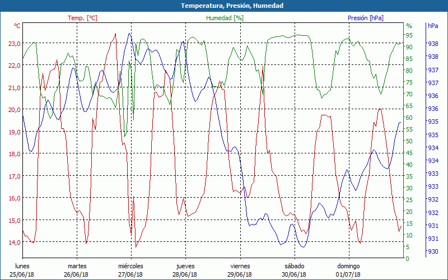
Task: Select the blue Presión [hPa] legend label
Action: [x=366, y=18]
